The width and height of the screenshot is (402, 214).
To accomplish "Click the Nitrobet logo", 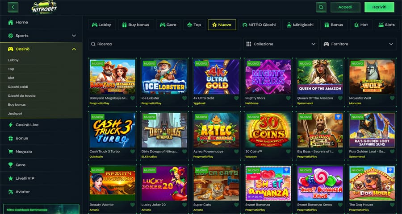I will coord(44,8).
